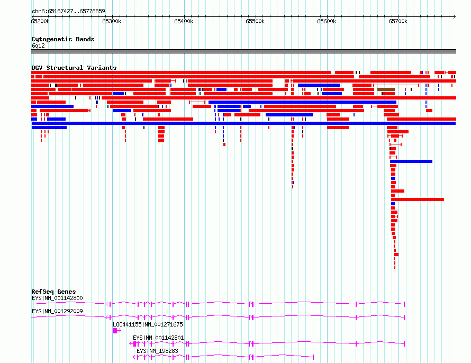The width and height of the screenshot is (471, 363).
Task: Click the 65600k ruler label
Action: pyautogui.click(x=327, y=21)
